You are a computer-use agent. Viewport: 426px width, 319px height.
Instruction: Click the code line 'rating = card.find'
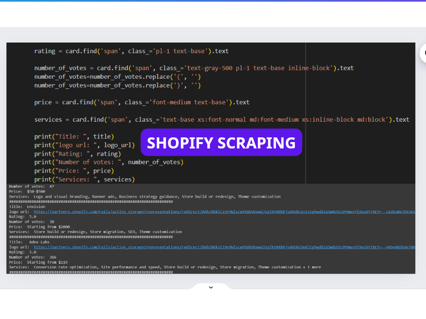click(132, 51)
